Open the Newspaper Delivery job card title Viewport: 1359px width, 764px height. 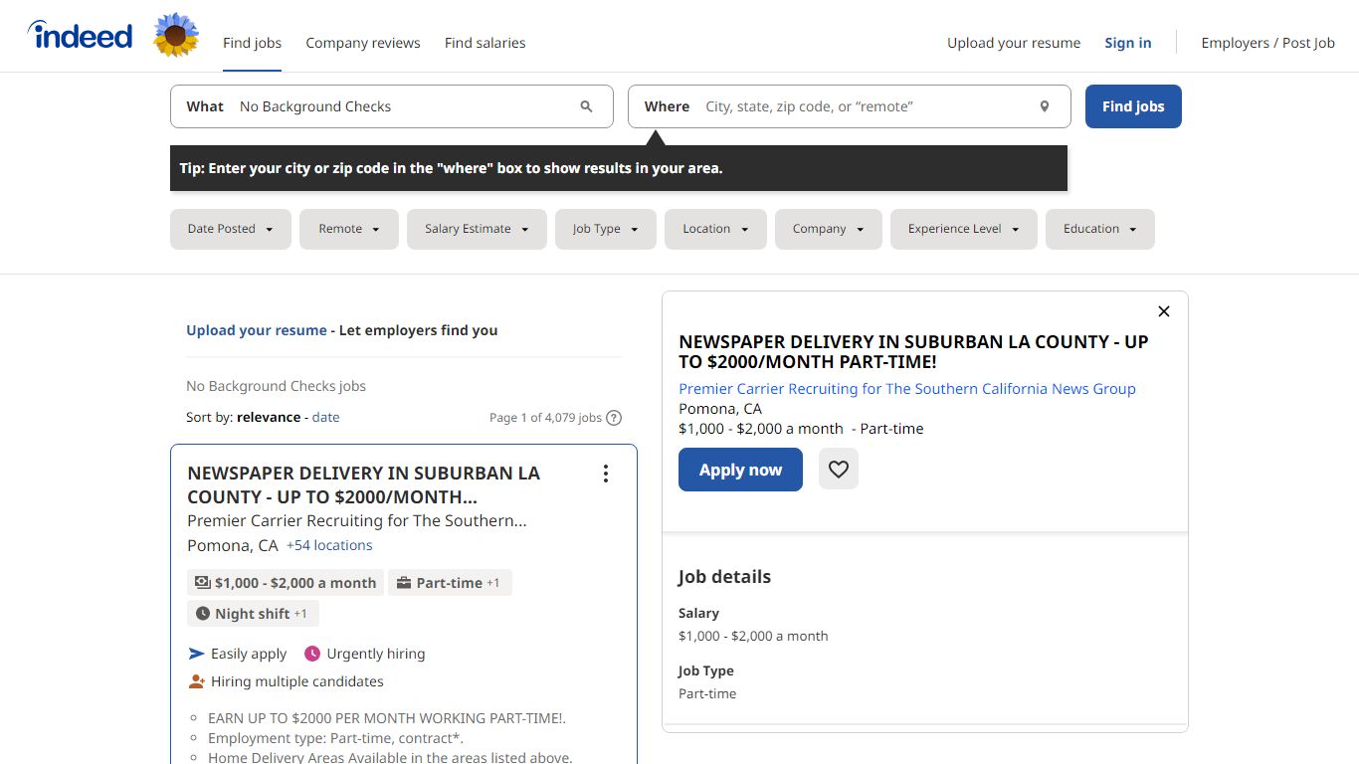pos(363,485)
